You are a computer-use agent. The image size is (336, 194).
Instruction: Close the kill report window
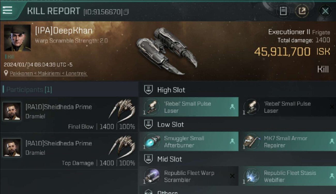coord(325,11)
